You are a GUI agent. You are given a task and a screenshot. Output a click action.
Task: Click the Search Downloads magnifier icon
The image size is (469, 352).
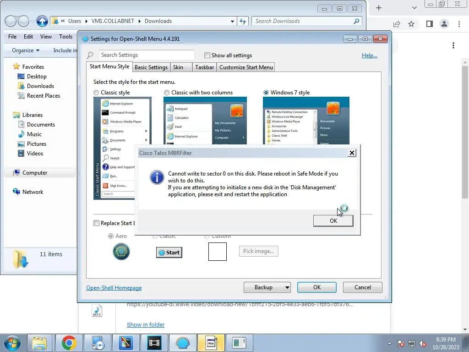point(356,21)
